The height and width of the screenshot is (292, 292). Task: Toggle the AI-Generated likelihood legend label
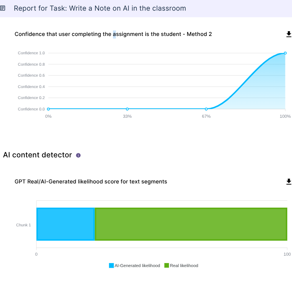pos(137,266)
